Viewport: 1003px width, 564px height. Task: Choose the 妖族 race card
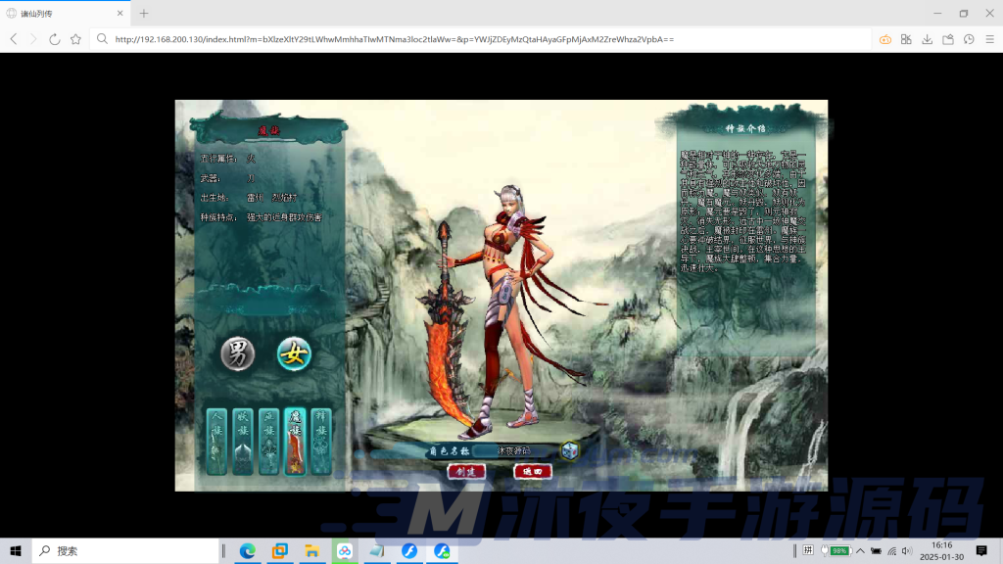(243, 442)
